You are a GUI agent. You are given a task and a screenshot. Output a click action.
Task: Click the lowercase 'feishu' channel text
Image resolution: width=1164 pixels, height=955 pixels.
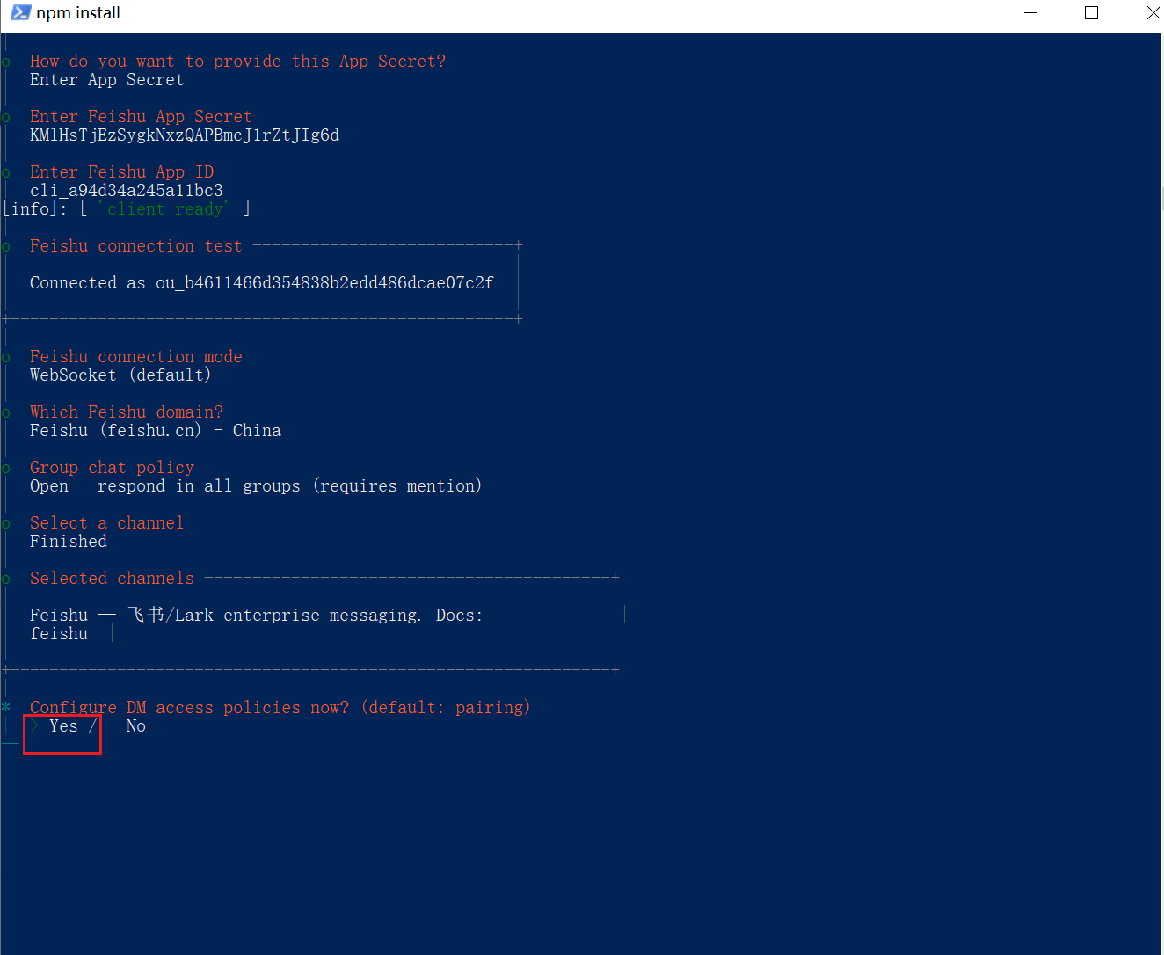[59, 634]
